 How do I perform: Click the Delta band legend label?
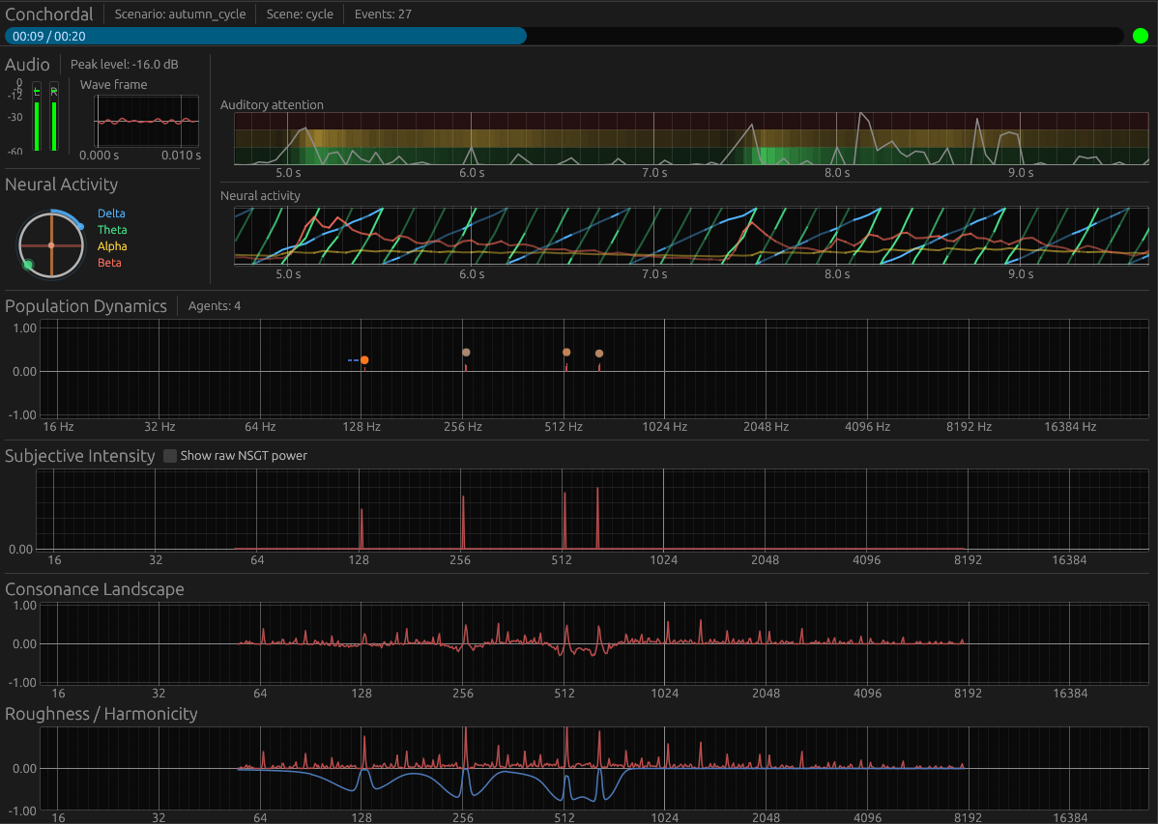point(111,213)
